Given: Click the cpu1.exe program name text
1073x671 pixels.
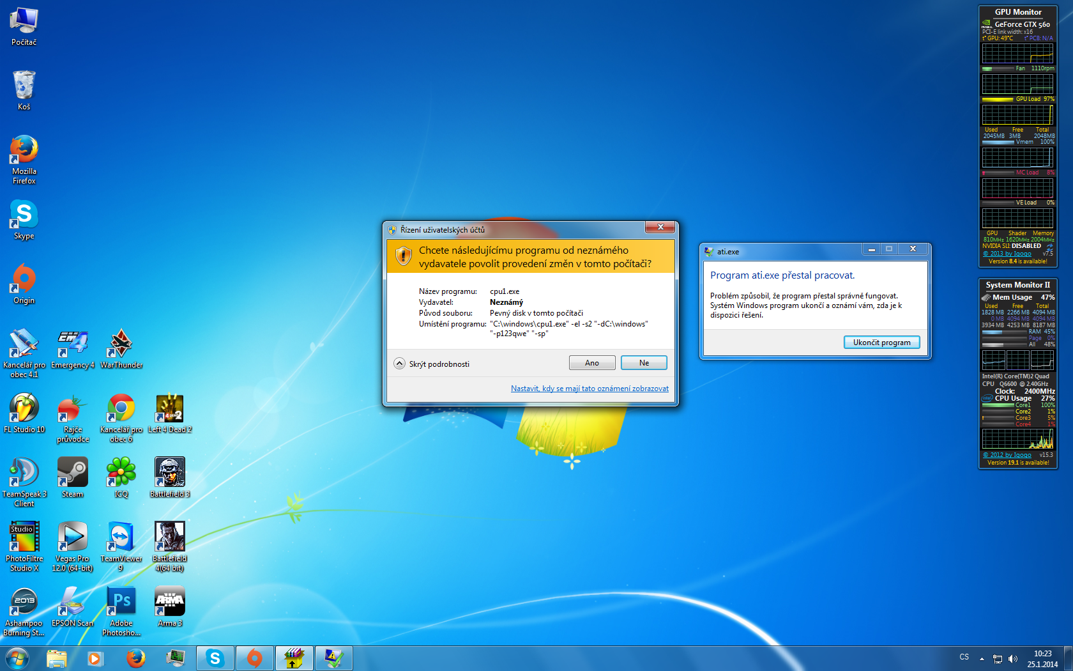Looking at the screenshot, I should click(505, 291).
